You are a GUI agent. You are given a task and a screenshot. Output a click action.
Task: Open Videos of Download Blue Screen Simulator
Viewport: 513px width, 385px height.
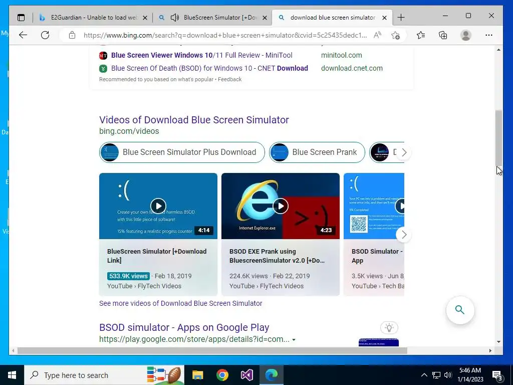[x=194, y=120]
